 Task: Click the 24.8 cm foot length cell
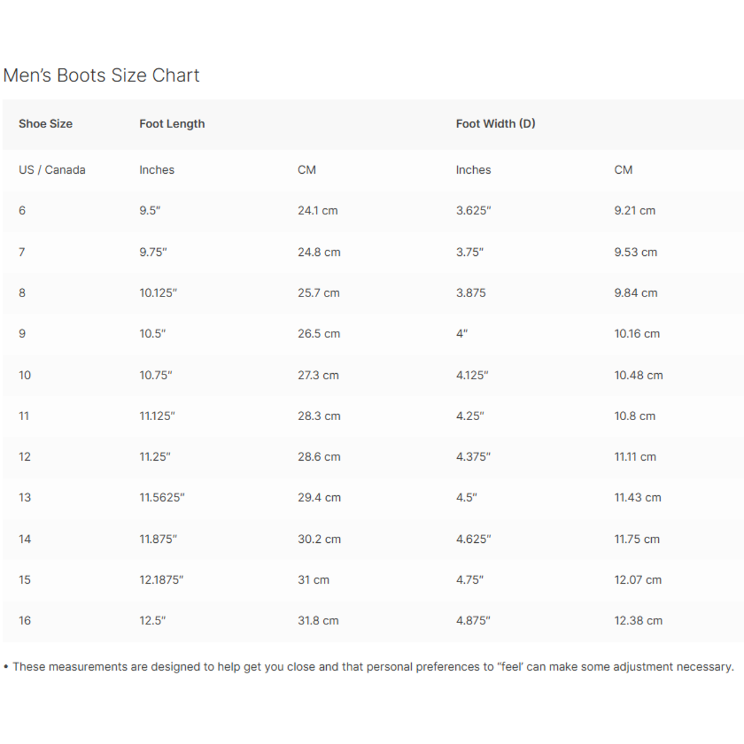(x=319, y=252)
